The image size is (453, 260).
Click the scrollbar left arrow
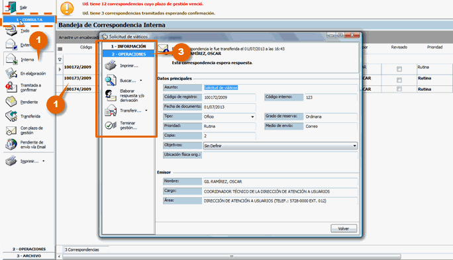coord(59,256)
